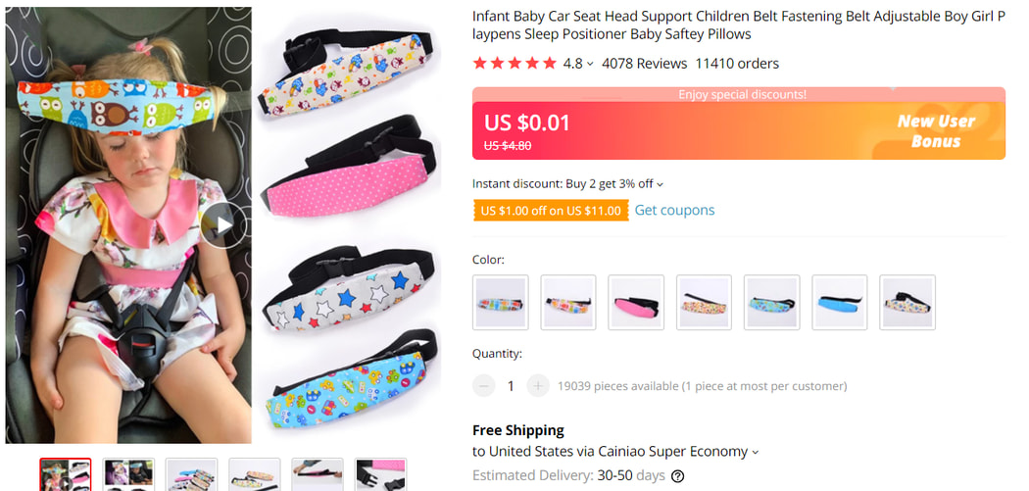
Task: Select the selected red-bordered video thumbnail
Action: point(66,474)
